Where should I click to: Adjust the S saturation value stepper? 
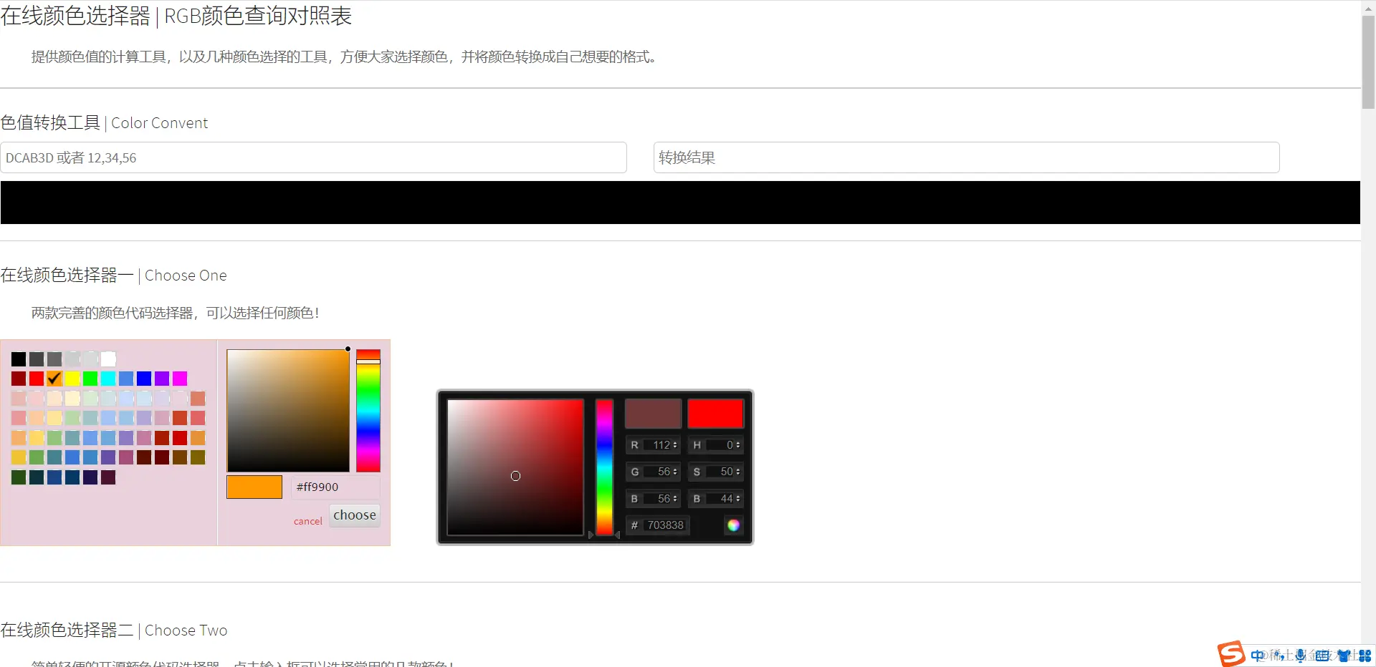[x=738, y=472]
